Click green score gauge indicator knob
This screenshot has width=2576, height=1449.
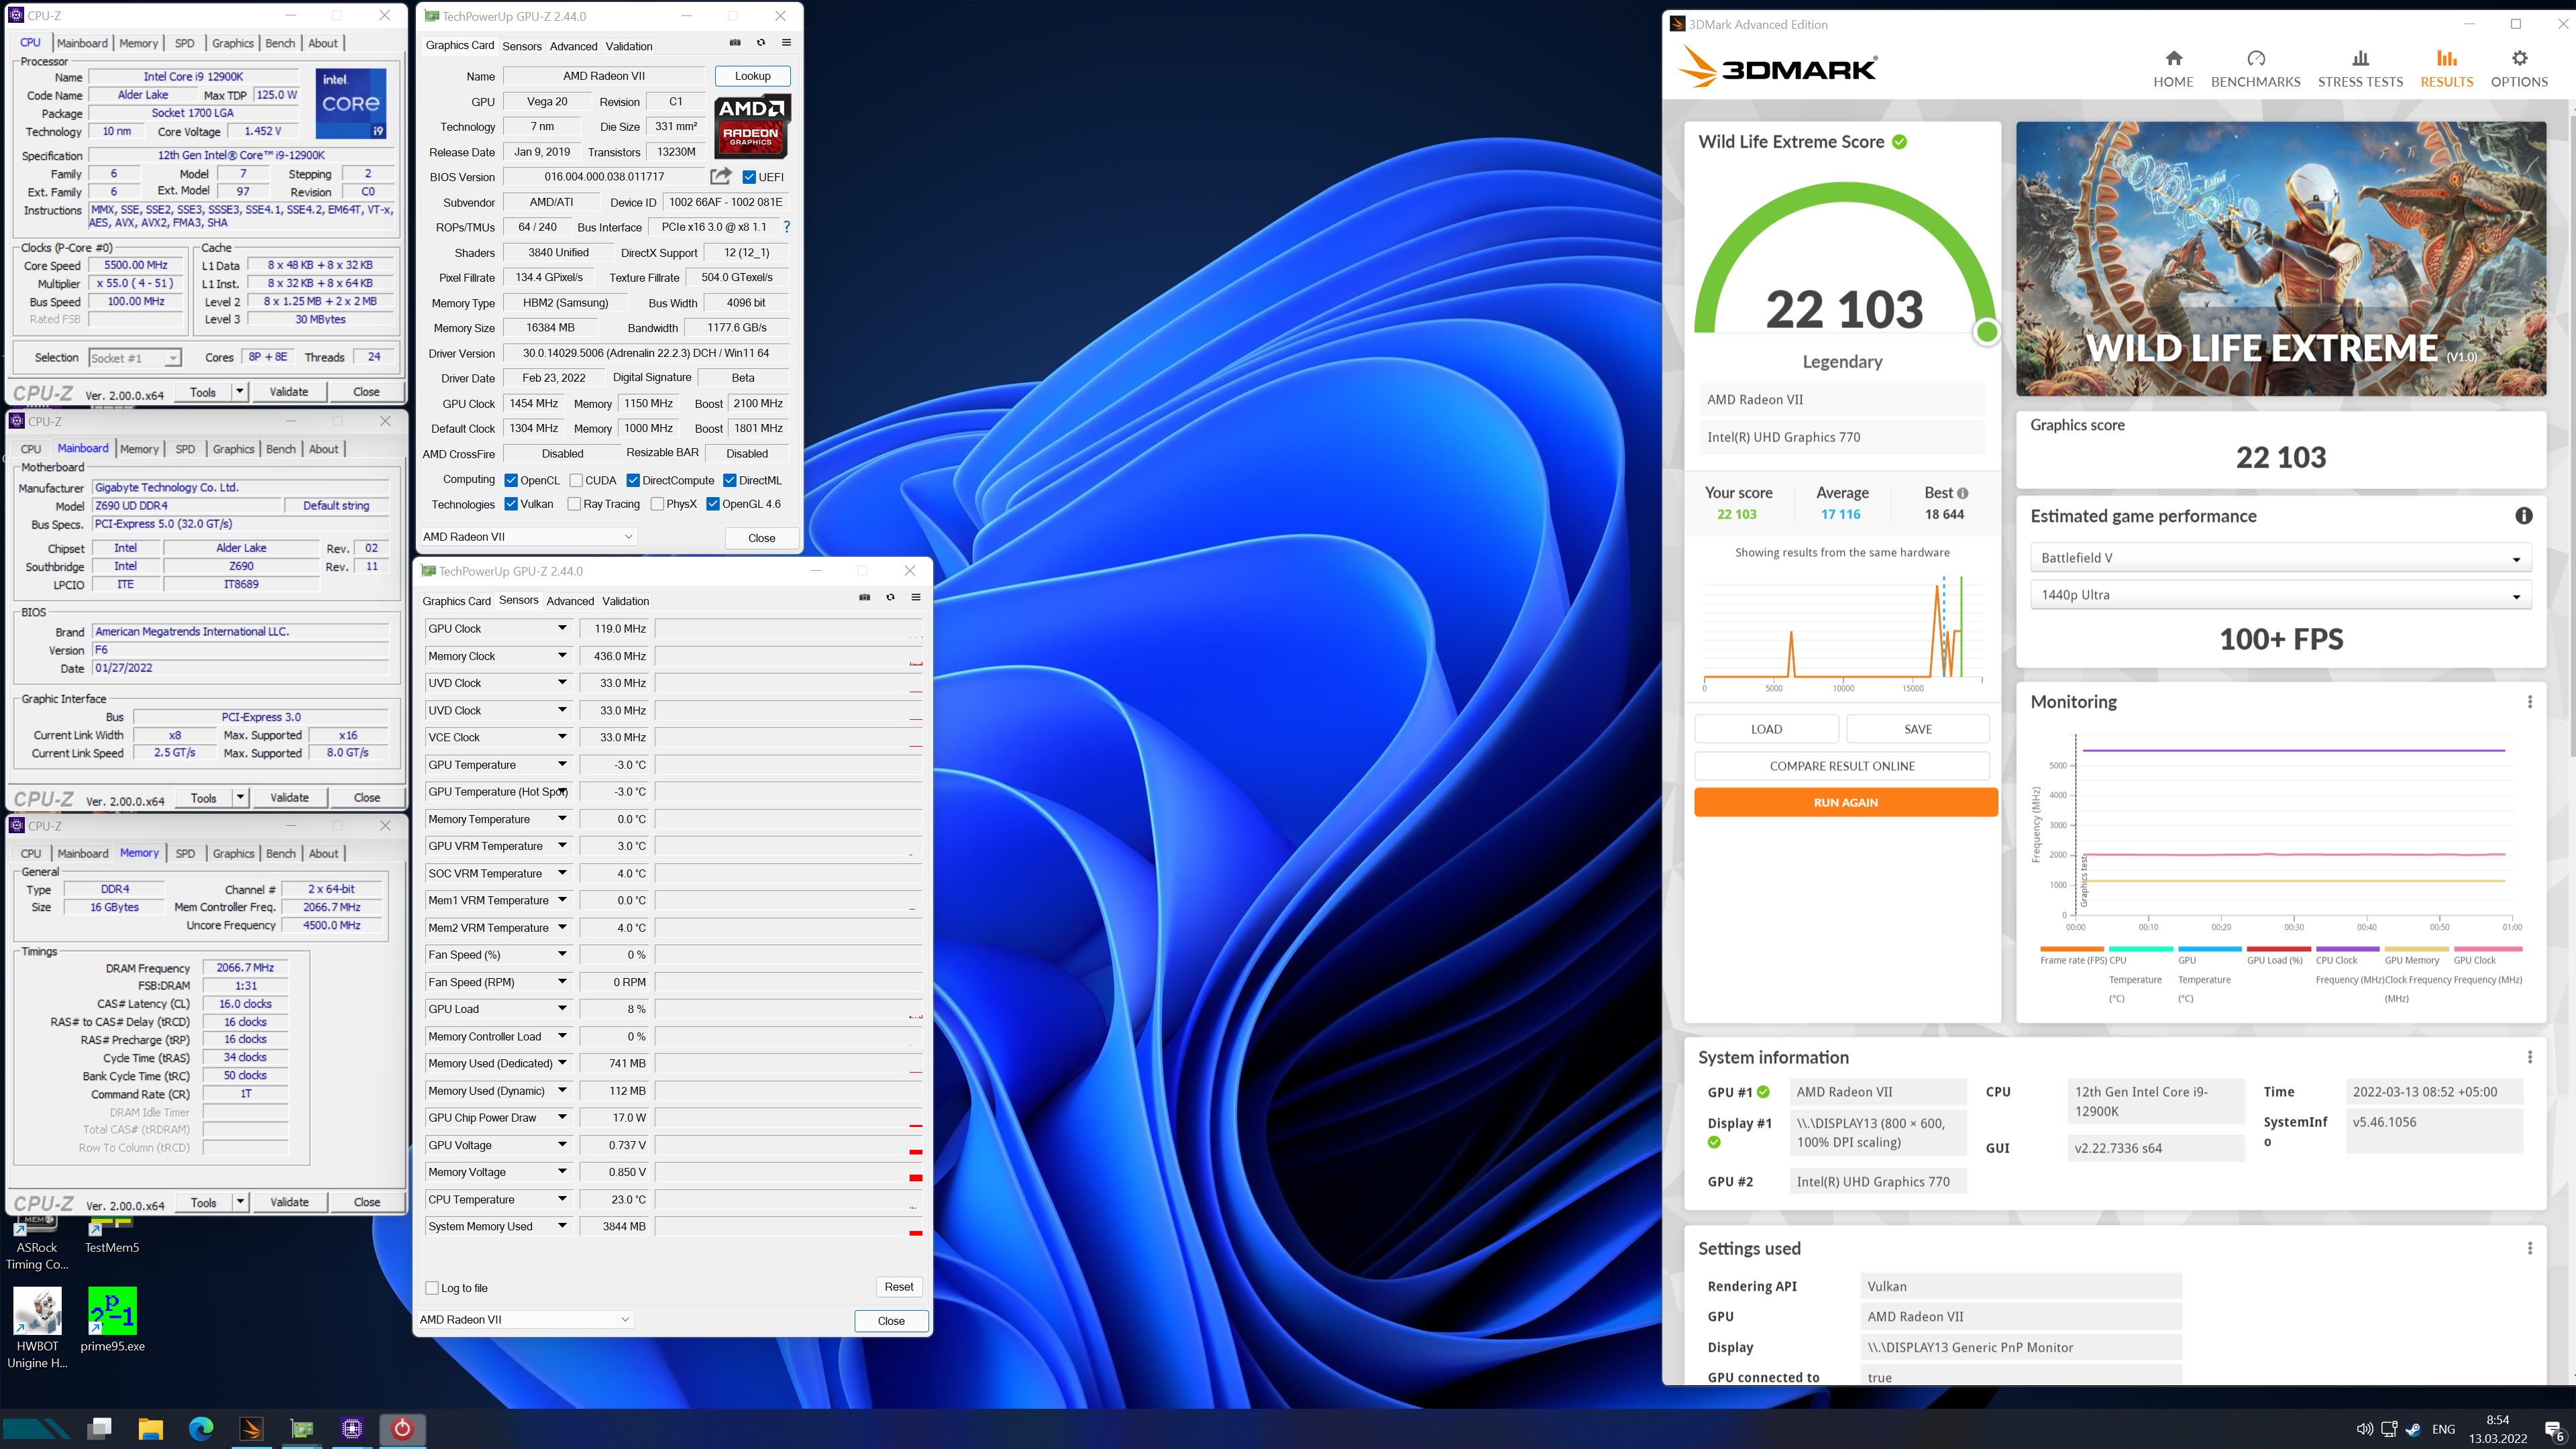coord(1986,332)
